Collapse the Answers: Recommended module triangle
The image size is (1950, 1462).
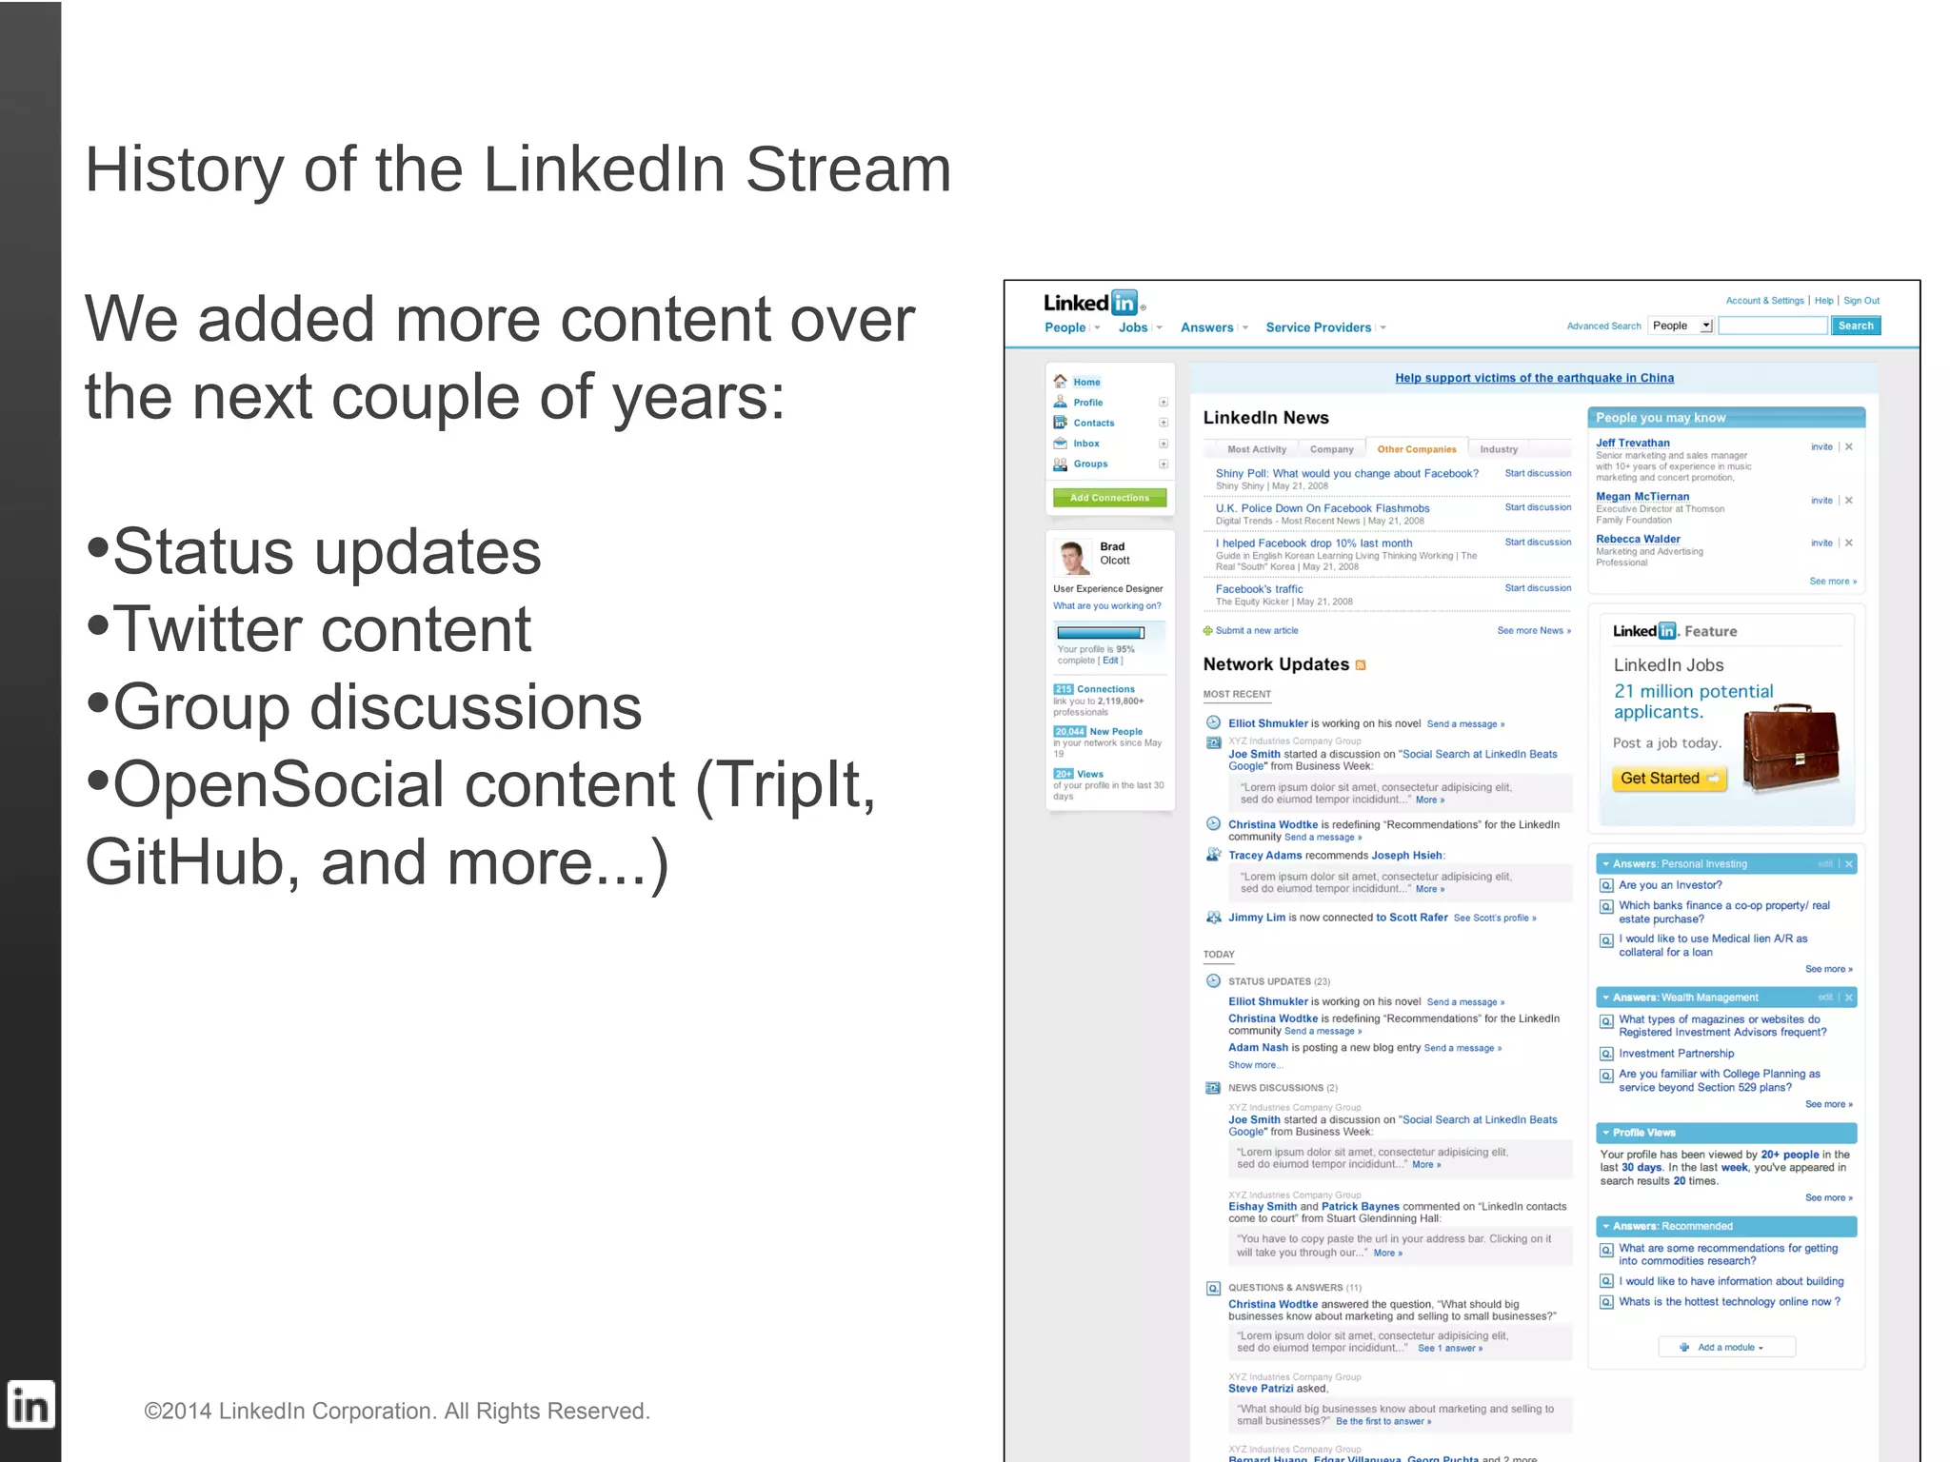[1605, 1226]
